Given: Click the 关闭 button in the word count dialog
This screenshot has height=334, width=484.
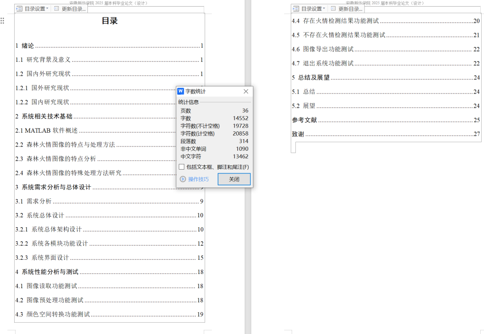Looking at the screenshot, I should click(x=233, y=179).
